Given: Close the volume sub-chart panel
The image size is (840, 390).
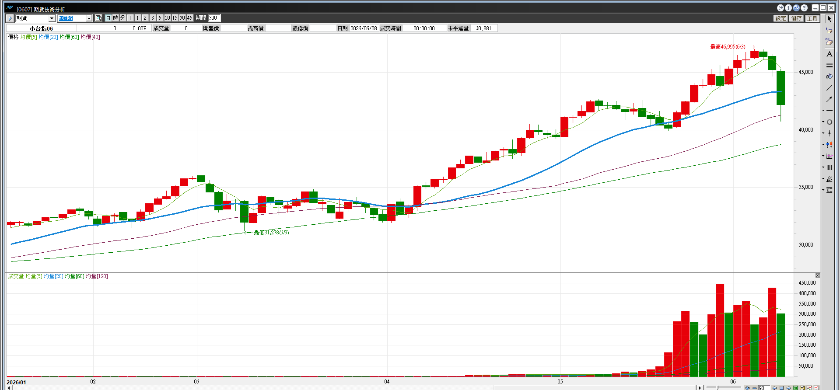Looking at the screenshot, I should pos(818,275).
